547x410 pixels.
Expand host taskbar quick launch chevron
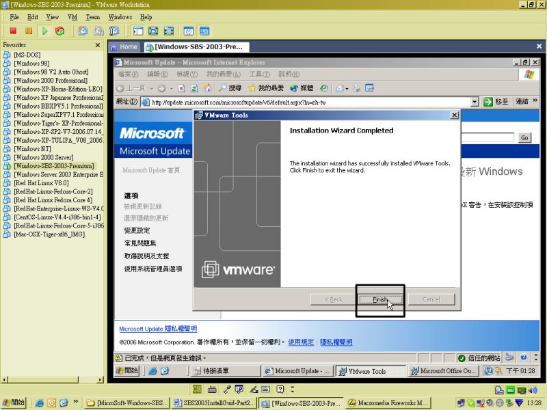pos(75,401)
